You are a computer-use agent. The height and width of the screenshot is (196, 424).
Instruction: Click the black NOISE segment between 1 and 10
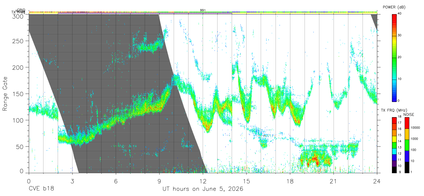407,167
